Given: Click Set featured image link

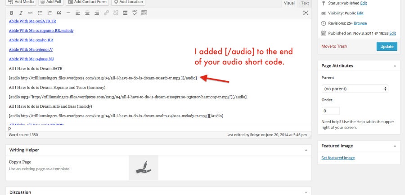Looking at the screenshot, I should 338,158.
